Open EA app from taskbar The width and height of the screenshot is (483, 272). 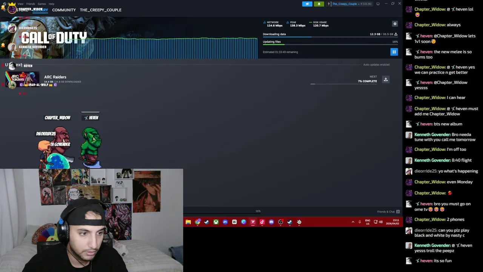click(x=225, y=222)
